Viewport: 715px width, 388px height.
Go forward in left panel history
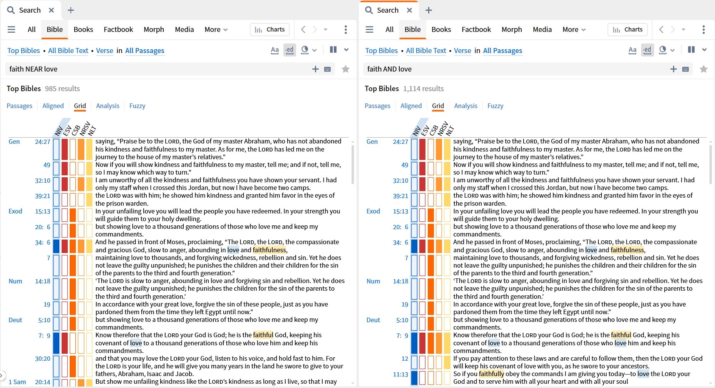coord(315,30)
